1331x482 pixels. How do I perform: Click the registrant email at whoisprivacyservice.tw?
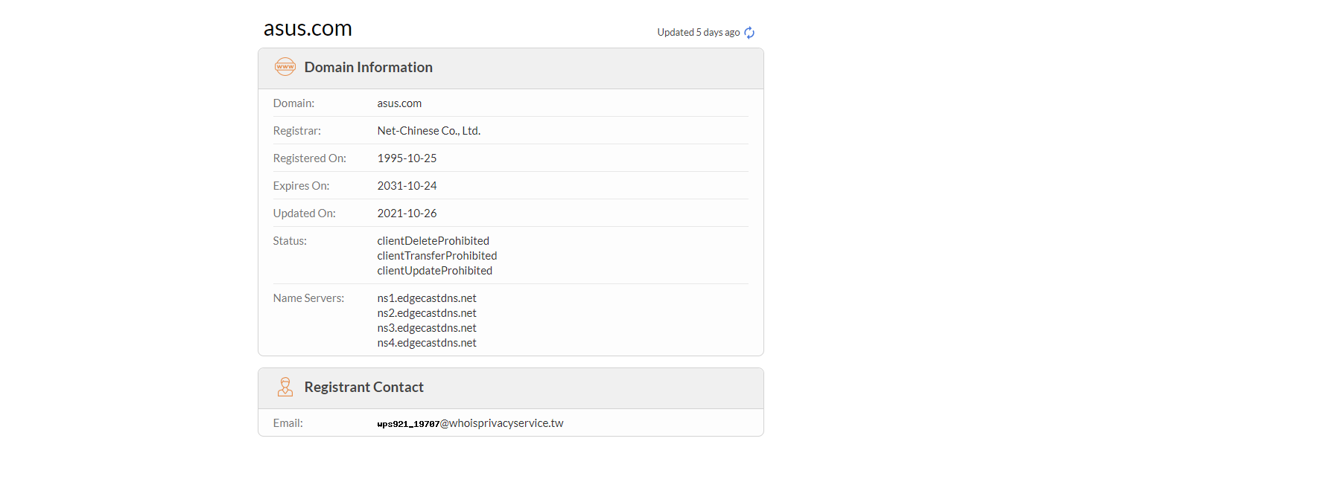click(x=470, y=423)
